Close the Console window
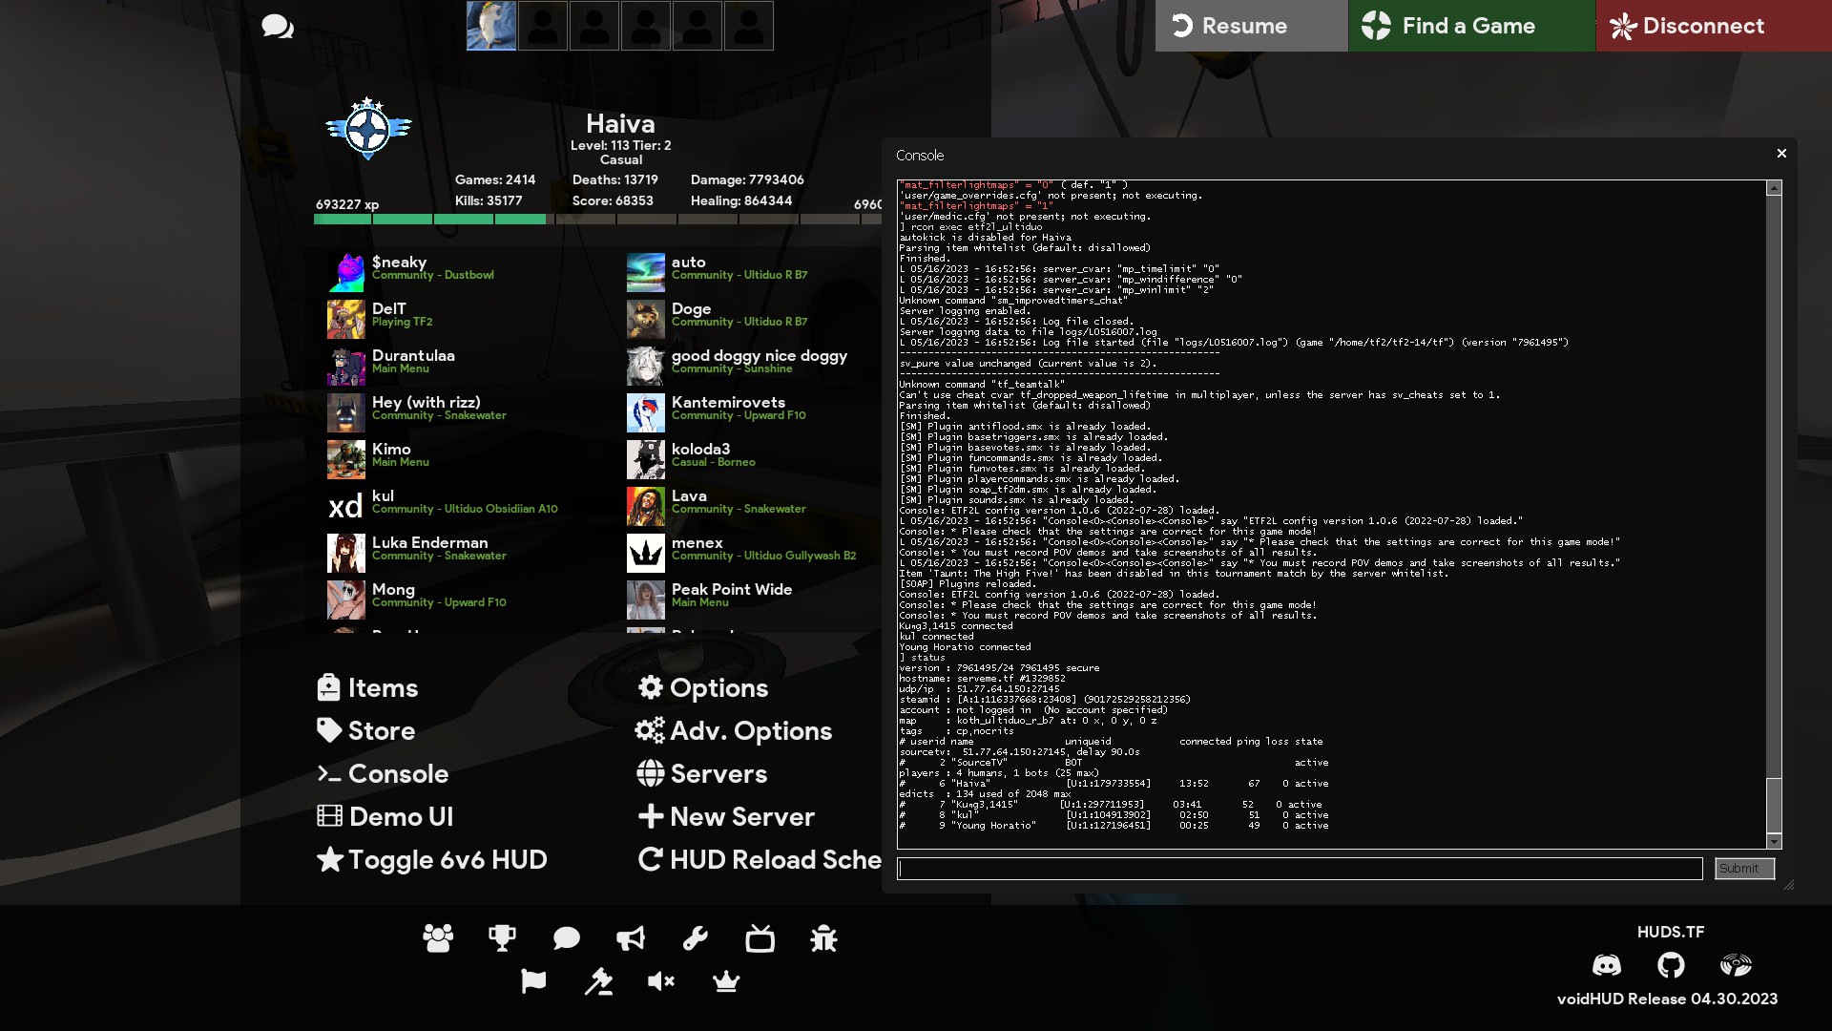The image size is (1832, 1031). [x=1781, y=153]
